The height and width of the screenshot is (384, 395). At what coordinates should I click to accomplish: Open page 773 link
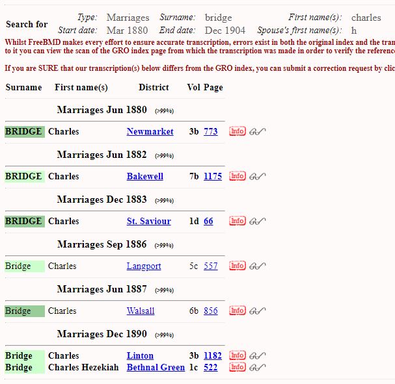click(x=211, y=131)
